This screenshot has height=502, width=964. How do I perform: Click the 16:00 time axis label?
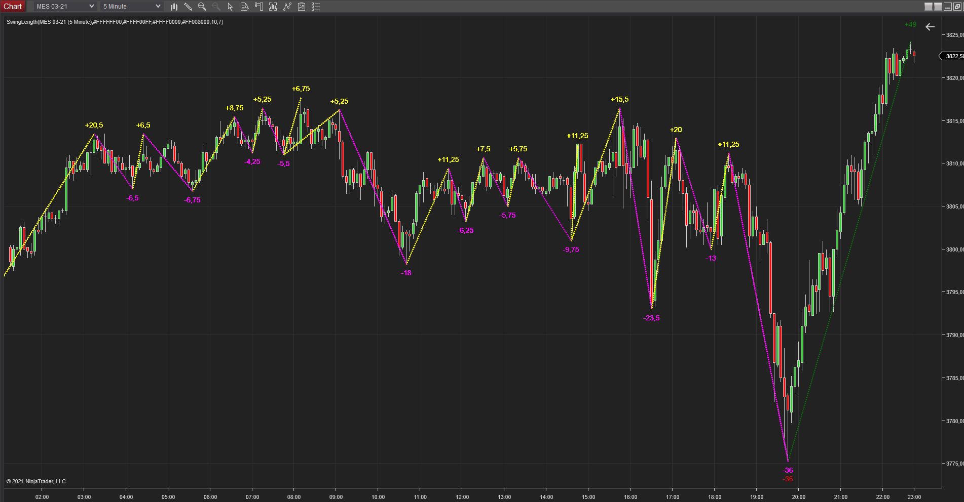tap(630, 497)
